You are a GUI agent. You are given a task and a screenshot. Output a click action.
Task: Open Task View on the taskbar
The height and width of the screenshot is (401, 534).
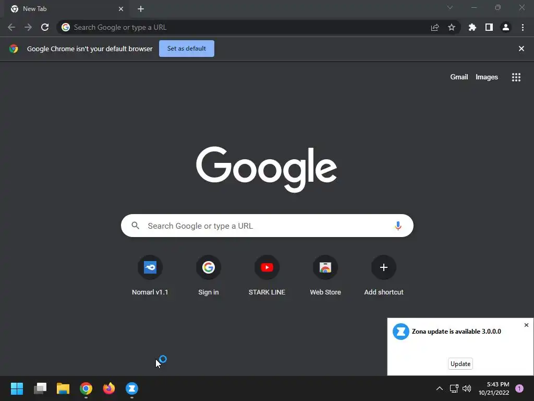pos(40,388)
